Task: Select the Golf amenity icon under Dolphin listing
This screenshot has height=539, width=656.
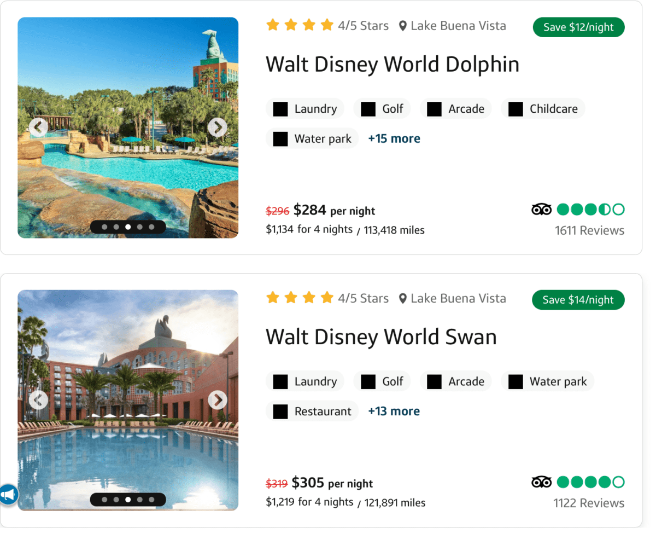Action: pyautogui.click(x=367, y=108)
